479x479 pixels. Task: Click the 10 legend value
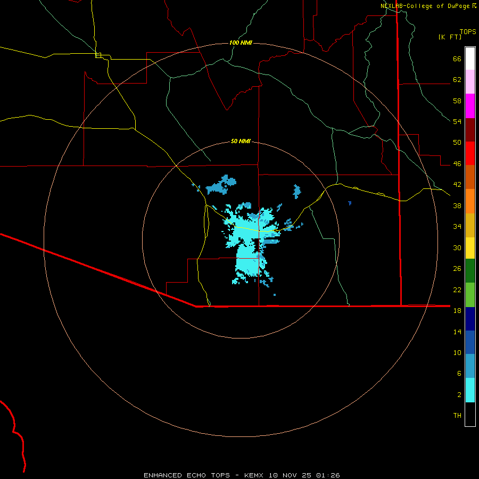[457, 352]
